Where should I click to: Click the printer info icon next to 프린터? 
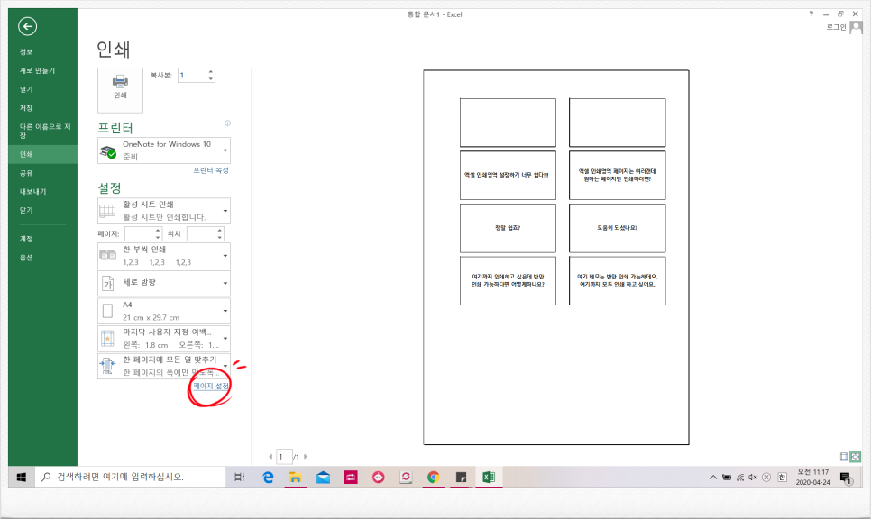click(x=228, y=123)
